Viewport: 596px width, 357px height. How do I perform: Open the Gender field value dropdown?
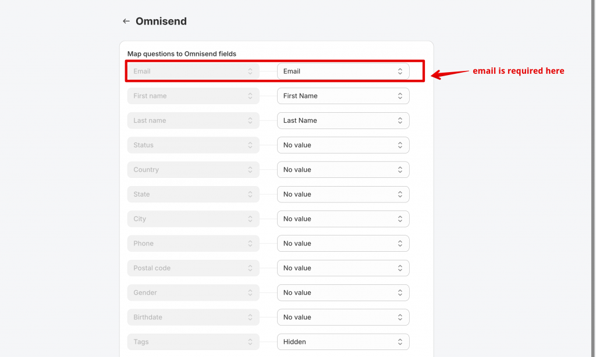[x=343, y=292]
